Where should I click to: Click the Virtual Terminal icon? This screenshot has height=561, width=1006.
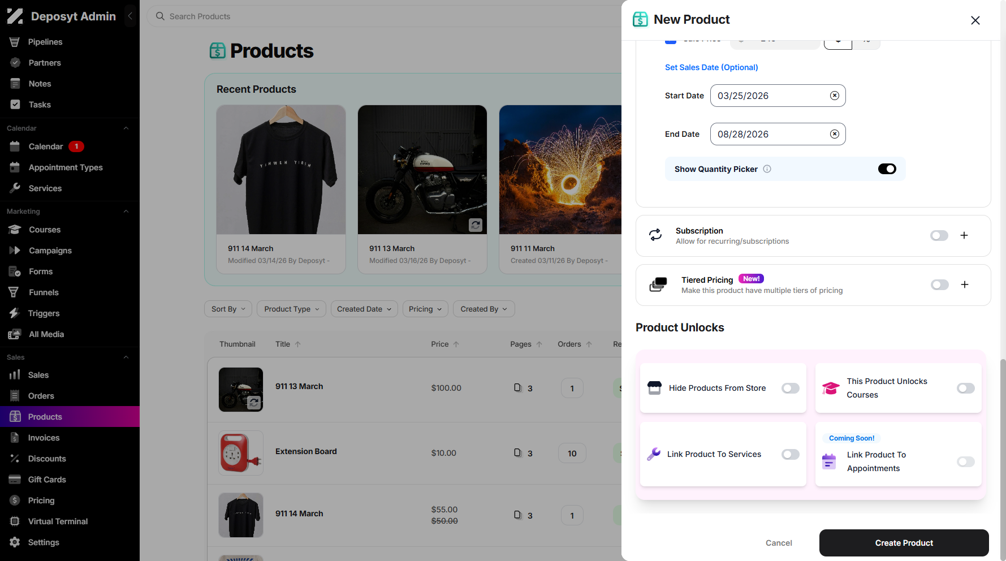point(15,521)
